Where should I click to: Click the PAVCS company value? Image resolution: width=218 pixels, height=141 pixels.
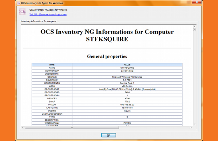[x=127, y=123]
